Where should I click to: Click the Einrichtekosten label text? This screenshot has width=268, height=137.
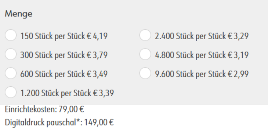pos(31,109)
